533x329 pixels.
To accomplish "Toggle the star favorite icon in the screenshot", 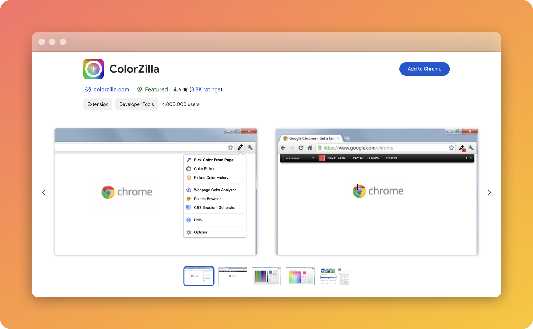I will 230,147.
